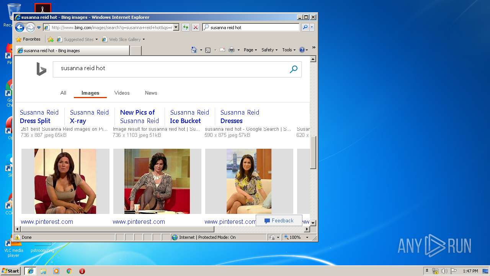
Task: Click the Bing logo
Action: (41, 69)
